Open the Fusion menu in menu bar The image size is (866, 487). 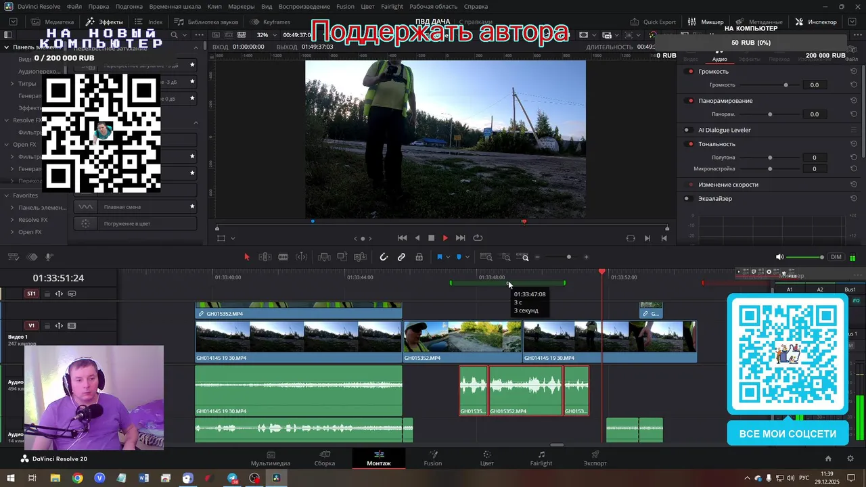(345, 6)
